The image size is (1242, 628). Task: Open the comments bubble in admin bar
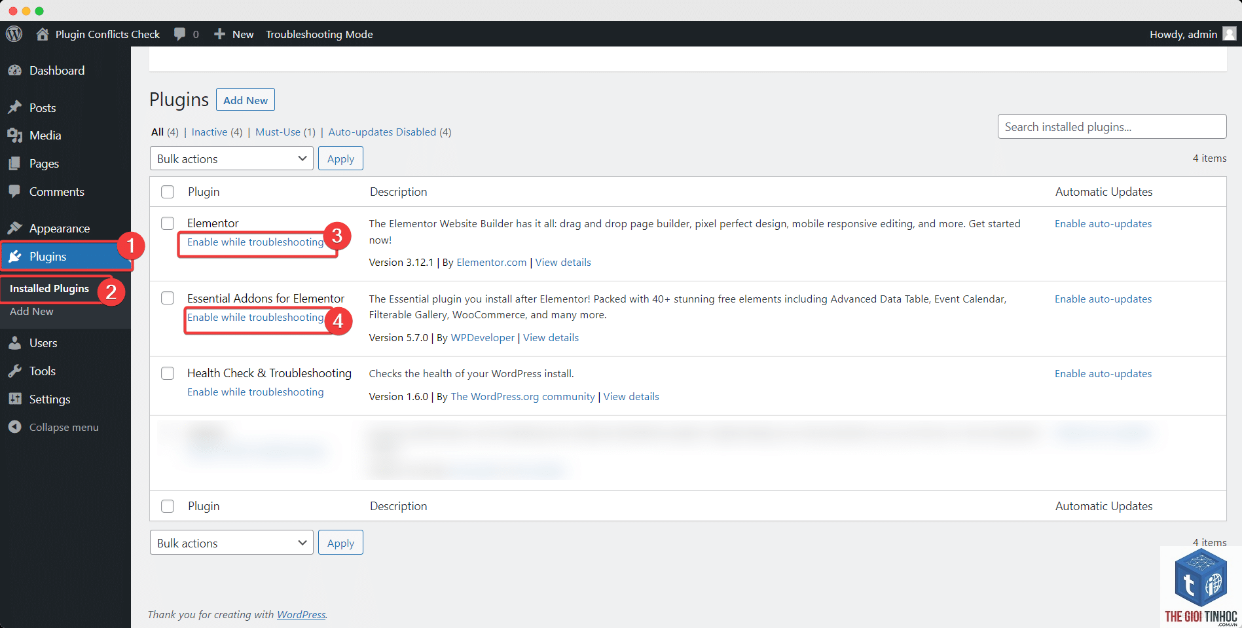click(x=179, y=34)
